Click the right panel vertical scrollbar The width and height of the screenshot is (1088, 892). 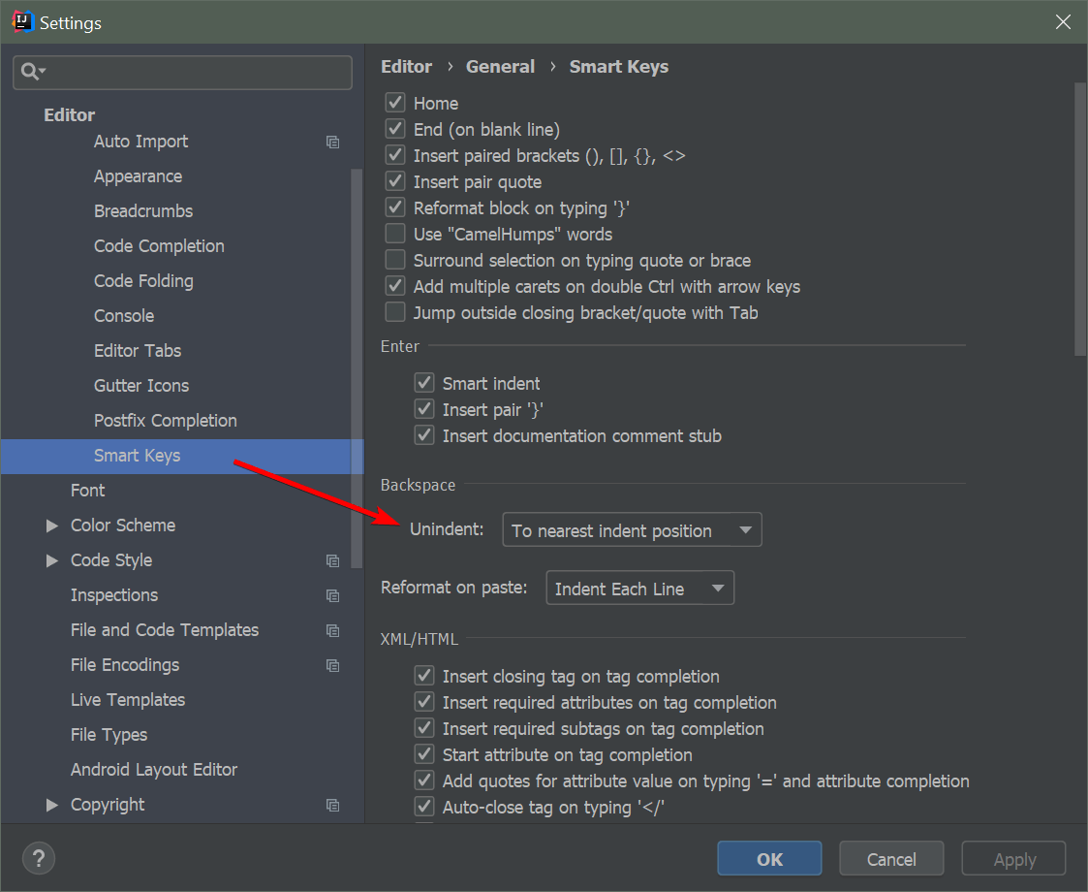point(1080,220)
